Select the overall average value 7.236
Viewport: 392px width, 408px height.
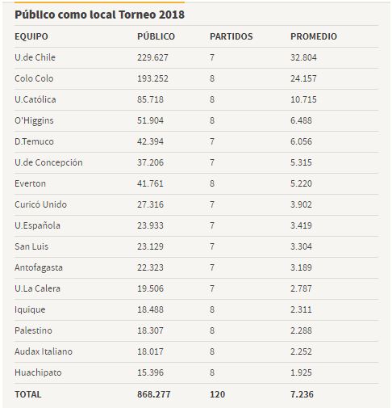click(x=302, y=394)
